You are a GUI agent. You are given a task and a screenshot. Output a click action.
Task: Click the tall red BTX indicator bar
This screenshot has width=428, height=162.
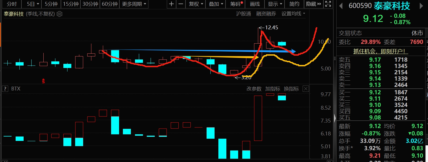pos(258,118)
